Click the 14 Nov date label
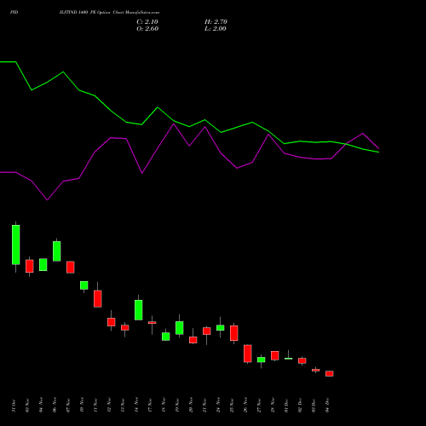Viewport: 426px width, 426px height. click(136, 405)
